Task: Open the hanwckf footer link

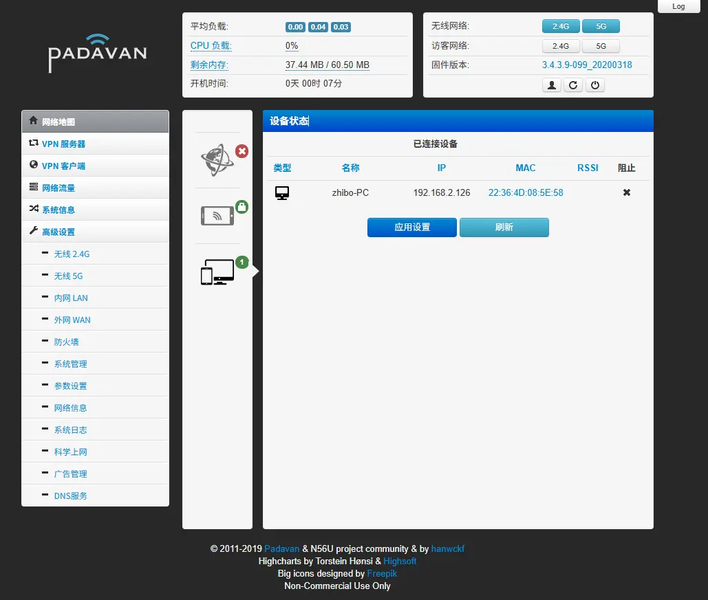Action: [x=448, y=549]
